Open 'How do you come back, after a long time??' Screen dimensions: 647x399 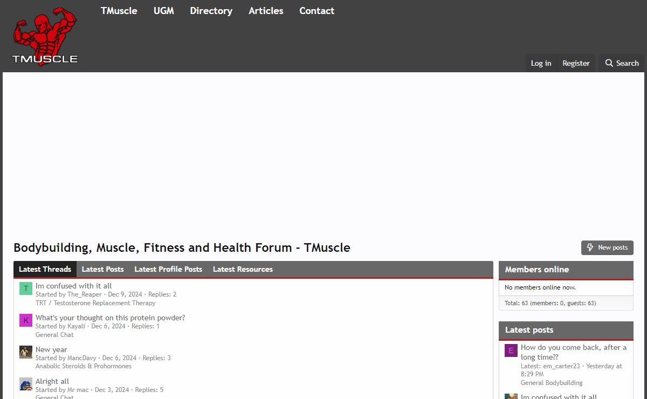(x=574, y=352)
